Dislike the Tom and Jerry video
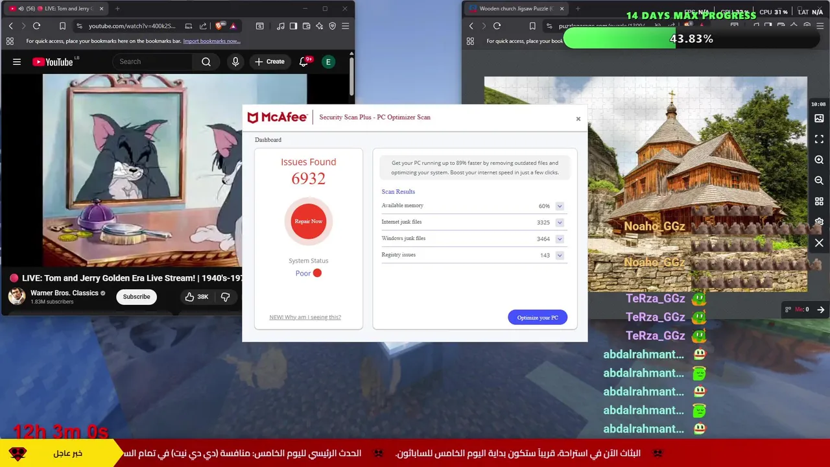Image resolution: width=830 pixels, height=467 pixels. [x=226, y=296]
